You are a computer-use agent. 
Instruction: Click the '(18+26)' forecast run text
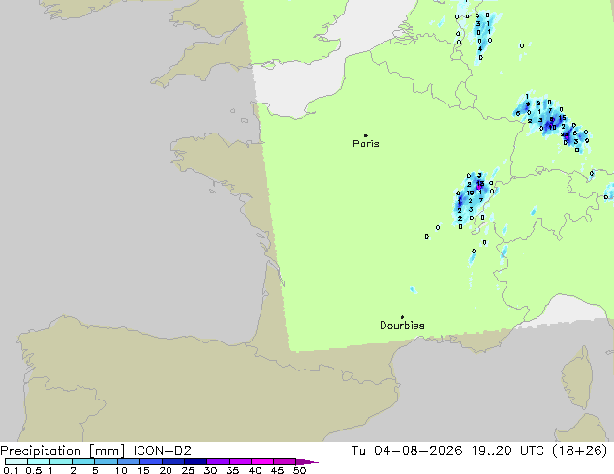[x=580, y=451]
